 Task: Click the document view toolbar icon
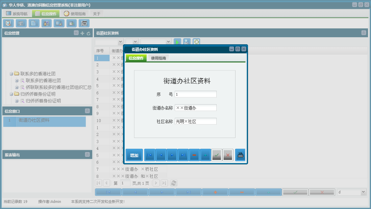[x=34, y=23]
